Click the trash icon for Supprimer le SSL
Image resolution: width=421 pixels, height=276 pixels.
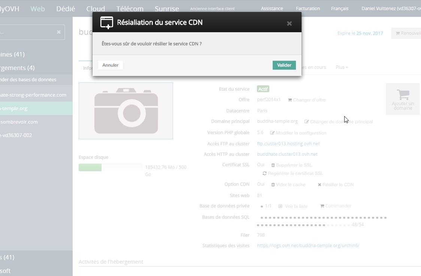point(273,165)
